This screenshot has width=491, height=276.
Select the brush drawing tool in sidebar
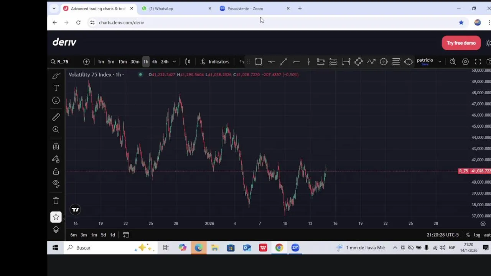56,76
